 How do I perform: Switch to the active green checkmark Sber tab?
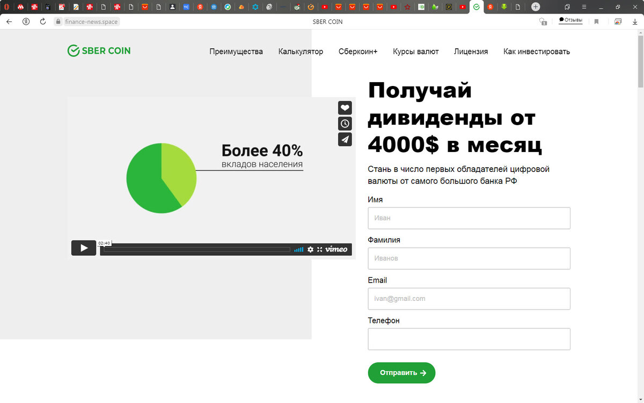click(x=476, y=7)
